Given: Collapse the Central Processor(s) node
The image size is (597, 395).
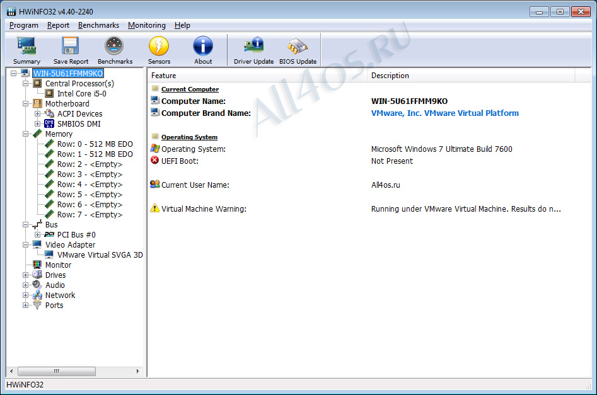Looking at the screenshot, I should 25,83.
